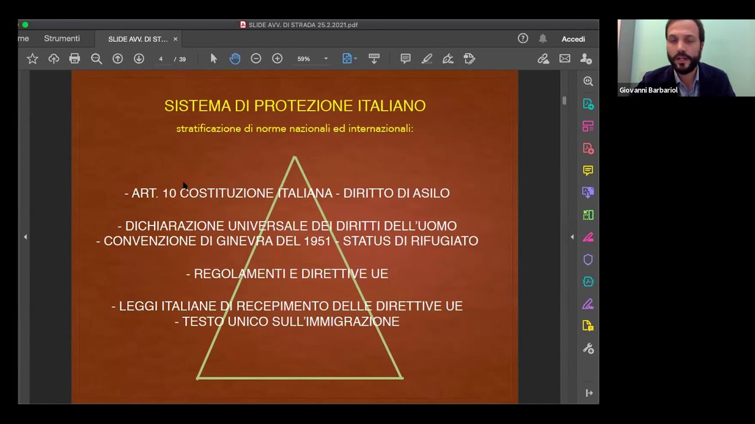Select the hand pan tool
The width and height of the screenshot is (755, 424).
pos(235,59)
